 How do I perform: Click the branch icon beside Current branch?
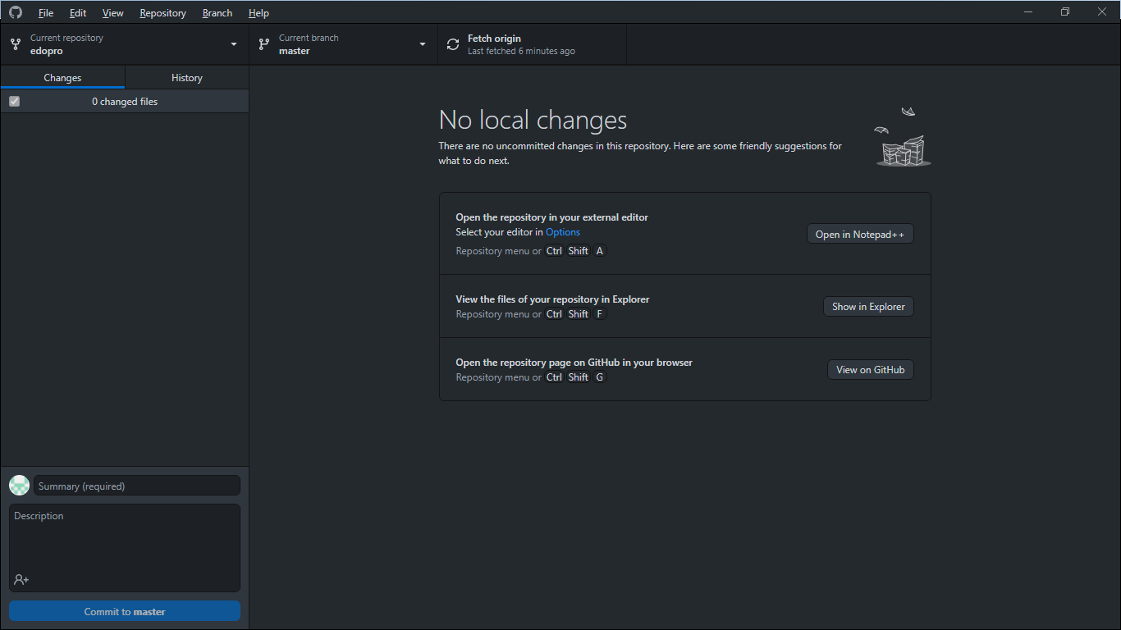pos(263,43)
